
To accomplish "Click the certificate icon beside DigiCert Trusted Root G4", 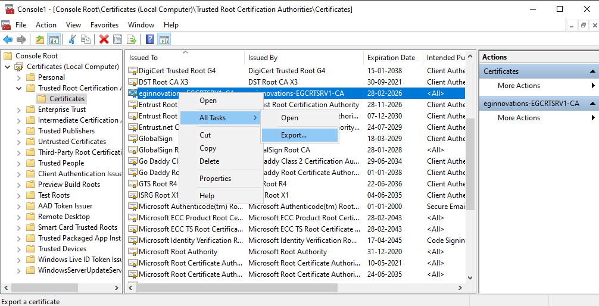I will point(133,71).
